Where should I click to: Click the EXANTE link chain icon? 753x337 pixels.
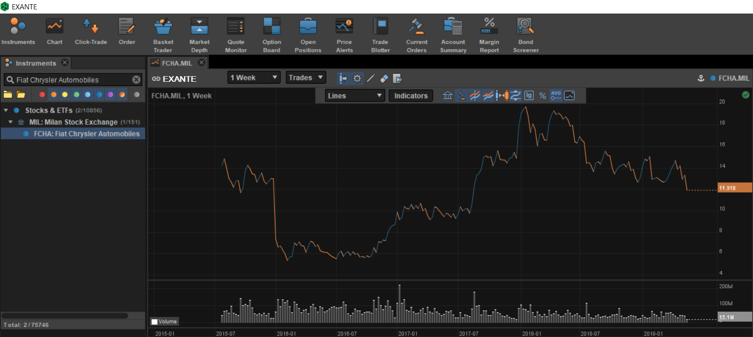click(x=156, y=79)
